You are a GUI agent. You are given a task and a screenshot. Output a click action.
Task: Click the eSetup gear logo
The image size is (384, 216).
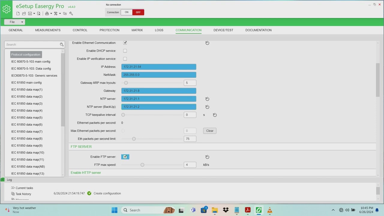pos(6,9)
